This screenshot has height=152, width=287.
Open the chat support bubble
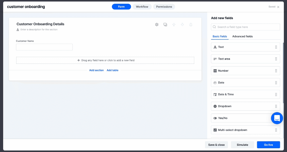coord(277,118)
